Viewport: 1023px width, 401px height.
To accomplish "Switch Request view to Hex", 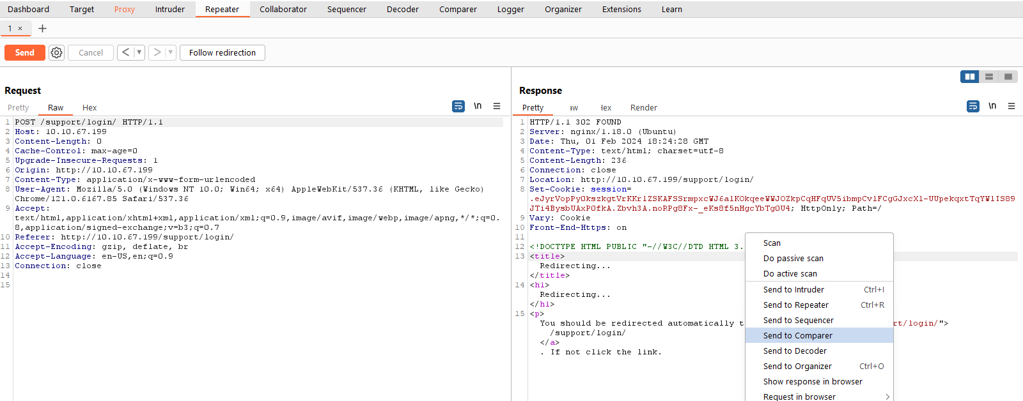I will coord(90,107).
